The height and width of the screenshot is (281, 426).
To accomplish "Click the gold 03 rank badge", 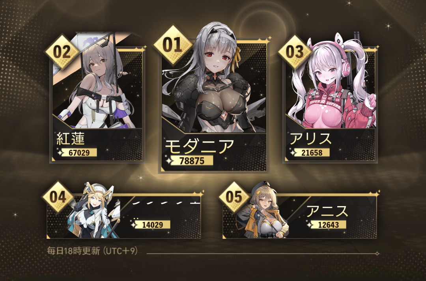I will [295, 51].
